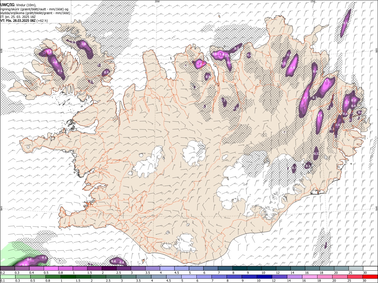Select deep blue lower swatch between 10 and 12

[x=264, y=277]
